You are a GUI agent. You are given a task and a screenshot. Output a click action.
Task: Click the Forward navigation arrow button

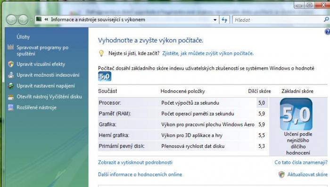coord(23,20)
